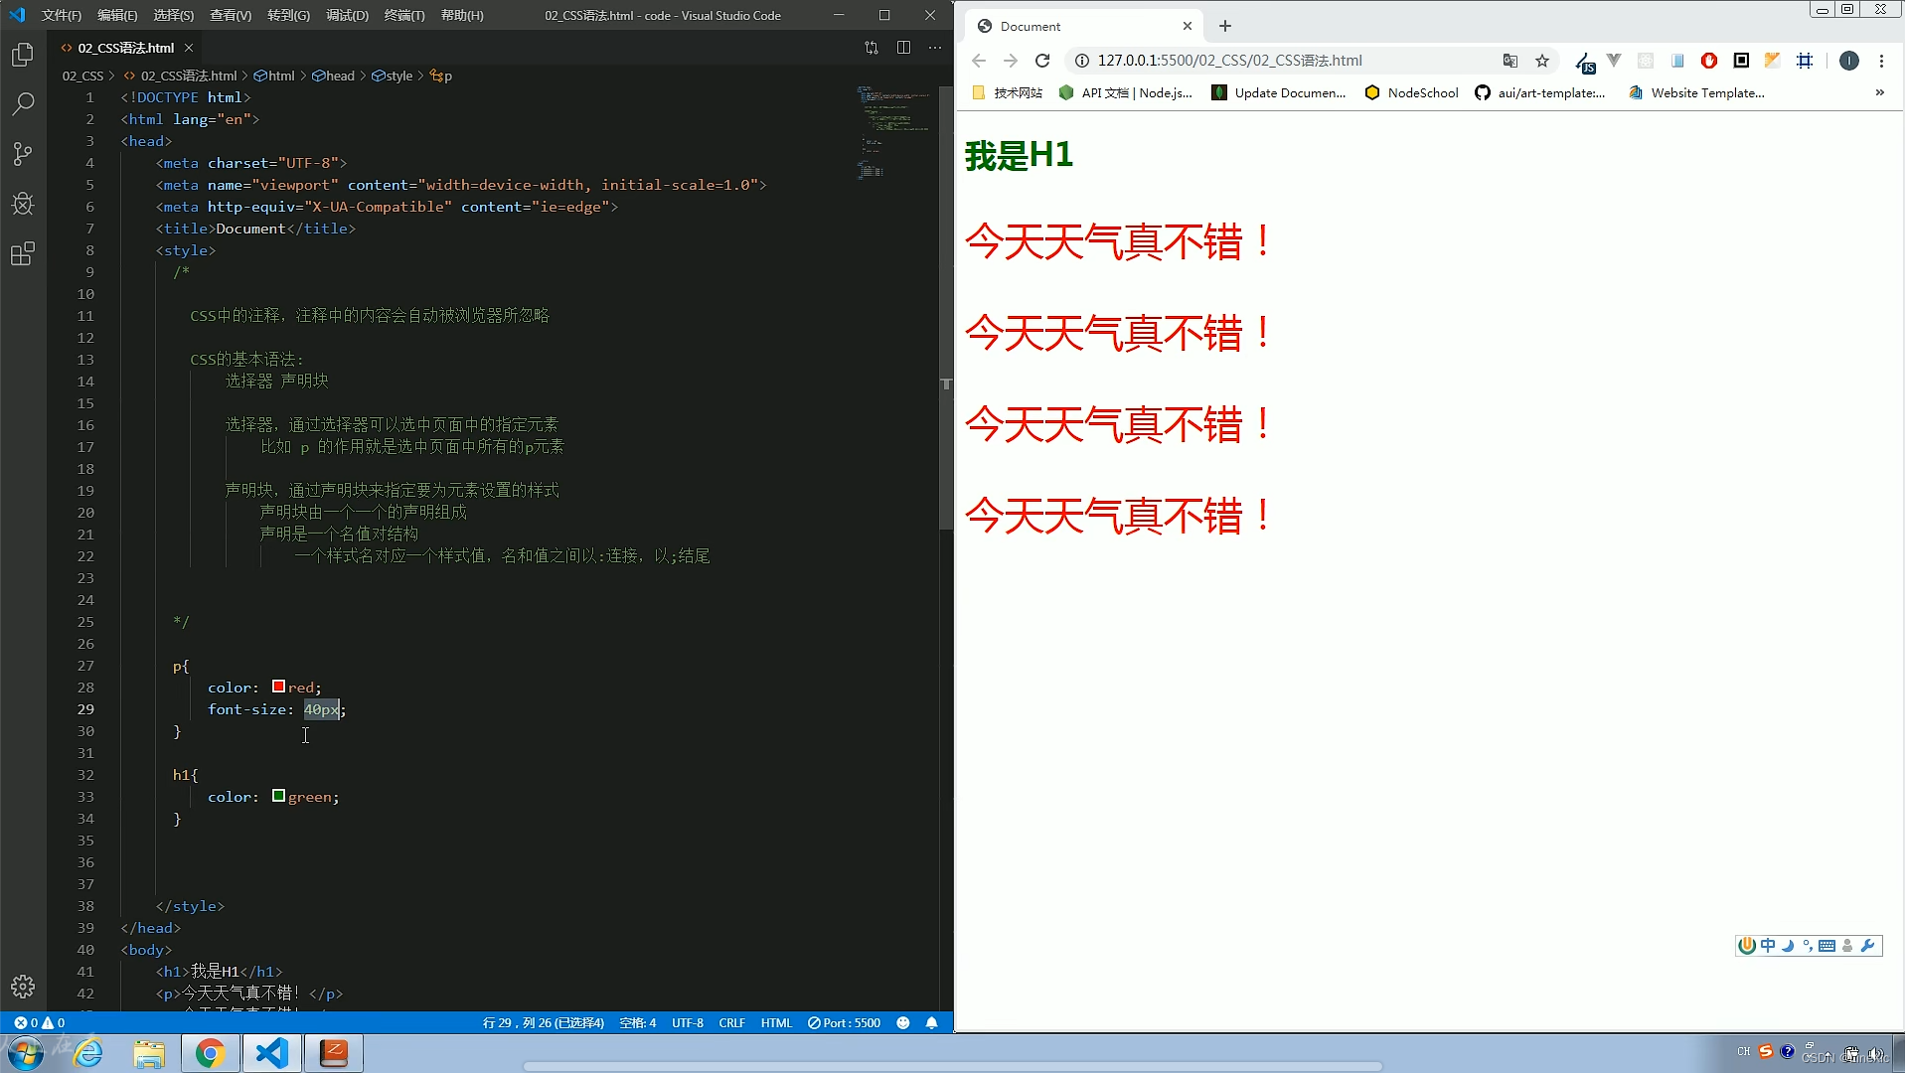Open the Manage gear in VS Code
Viewport: 1905px width, 1073px height.
pyautogui.click(x=23, y=987)
